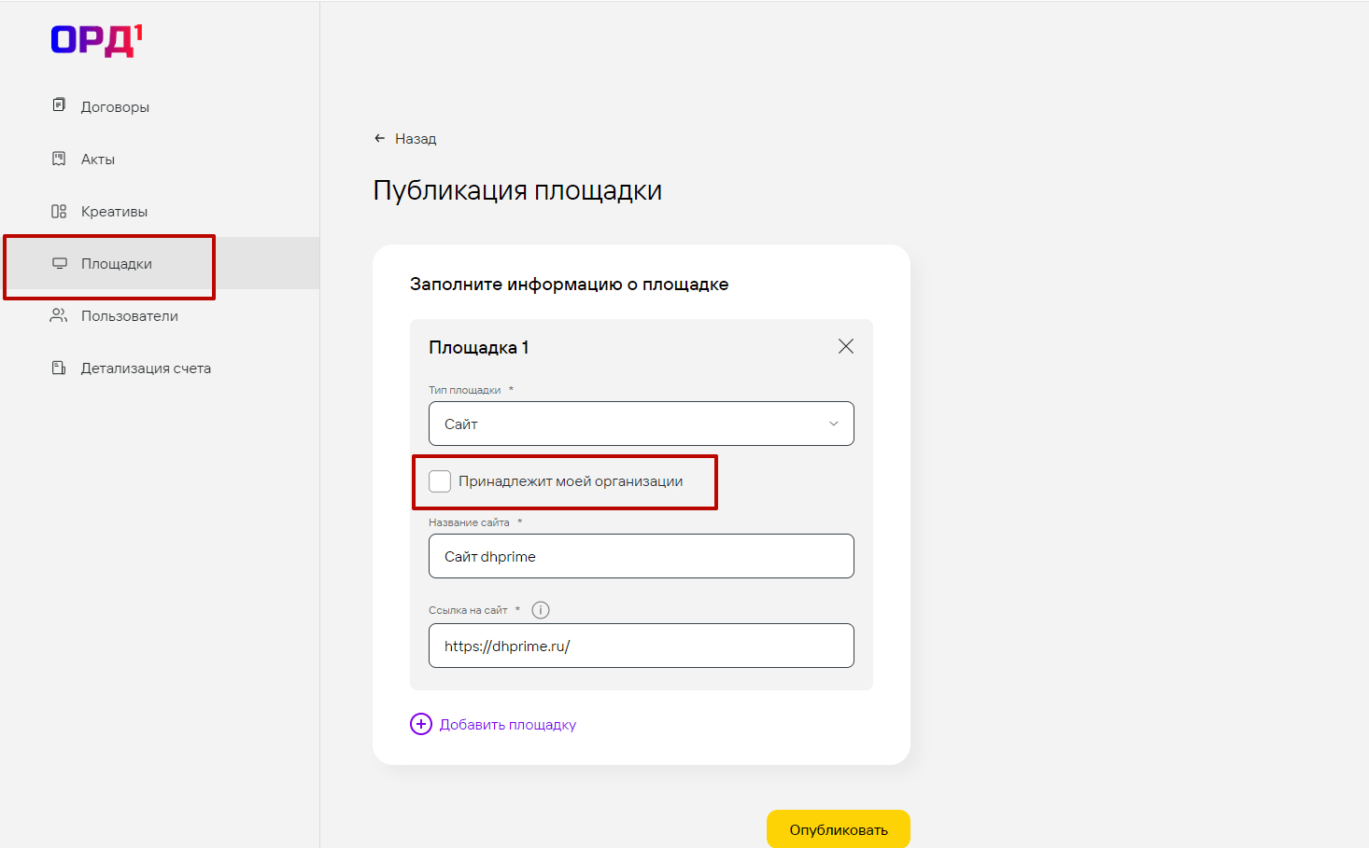Click the Детализация счета icon

click(x=59, y=368)
